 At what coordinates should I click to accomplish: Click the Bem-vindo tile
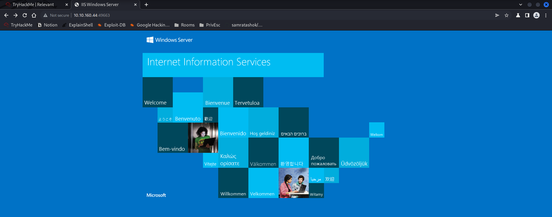172,138
